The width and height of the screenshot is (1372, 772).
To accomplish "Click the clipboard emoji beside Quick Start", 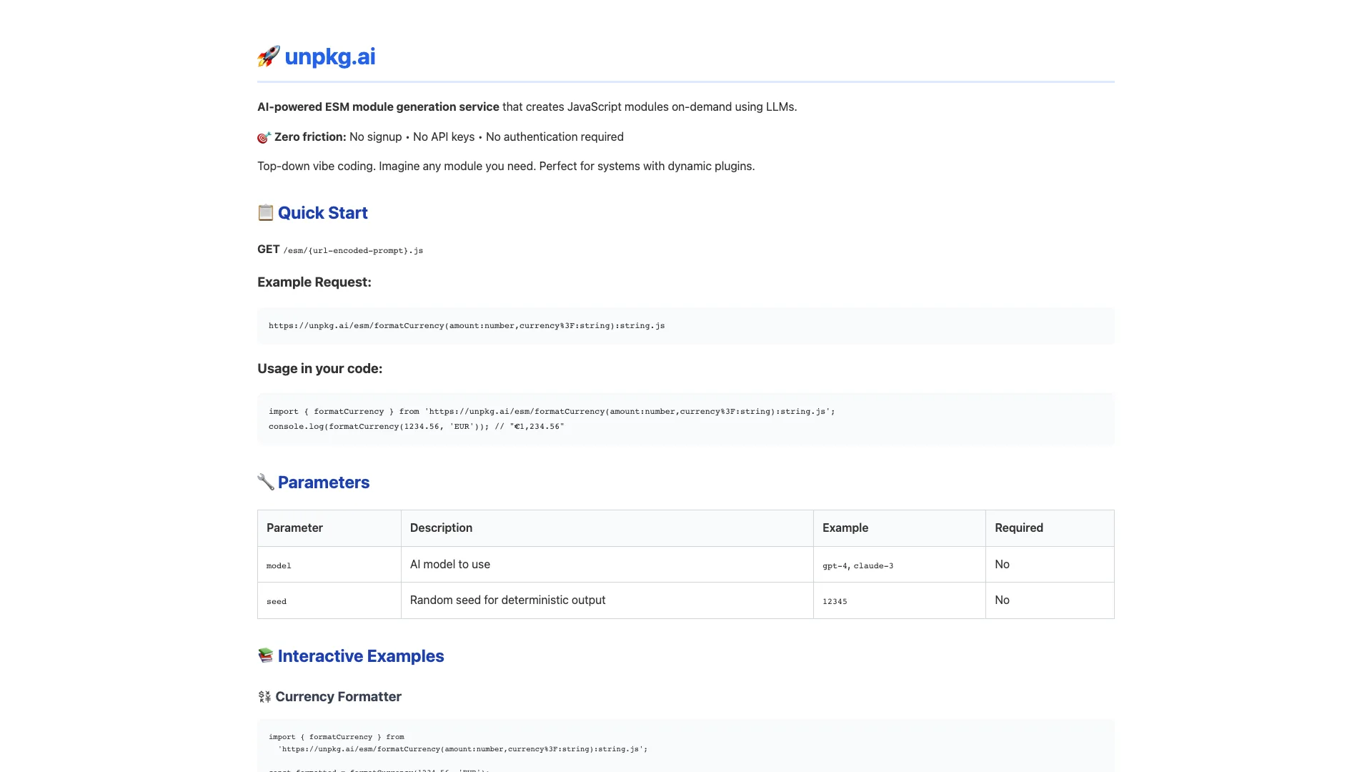I will pyautogui.click(x=266, y=212).
